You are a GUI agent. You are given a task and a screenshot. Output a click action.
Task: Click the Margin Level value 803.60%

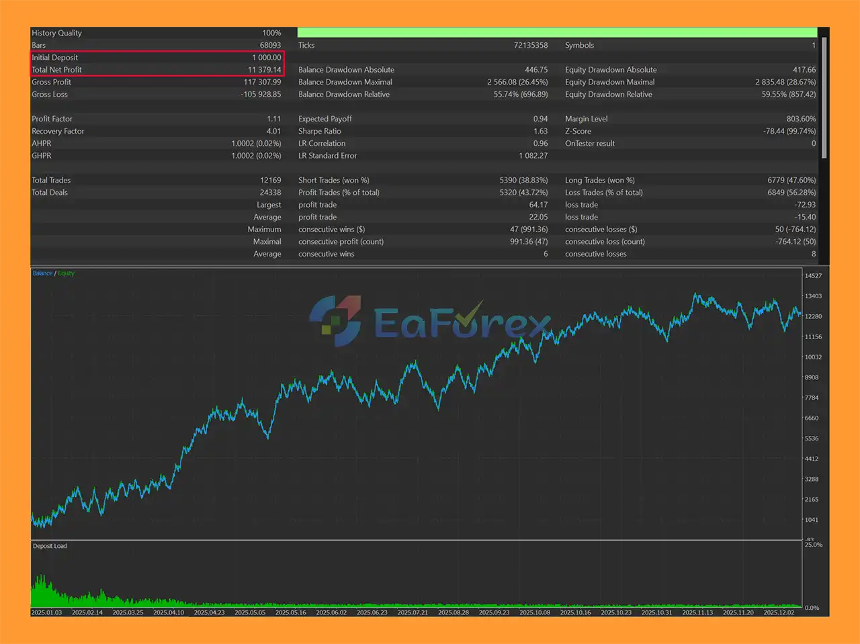pos(801,119)
